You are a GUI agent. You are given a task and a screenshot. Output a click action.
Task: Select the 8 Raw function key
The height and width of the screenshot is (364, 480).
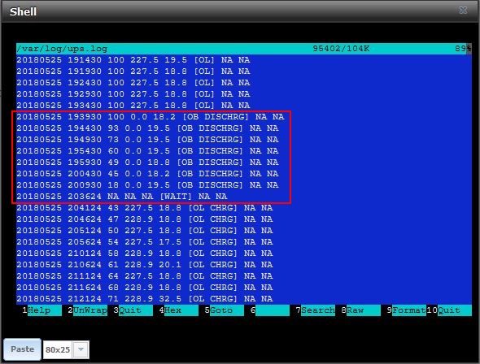pyautogui.click(x=361, y=310)
